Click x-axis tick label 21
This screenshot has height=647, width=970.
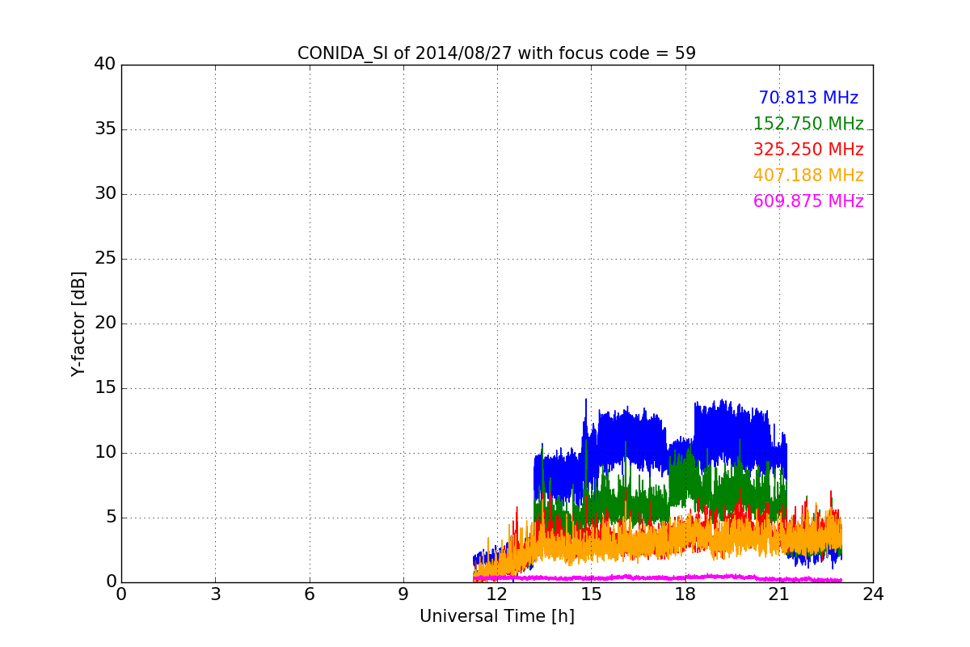779,594
